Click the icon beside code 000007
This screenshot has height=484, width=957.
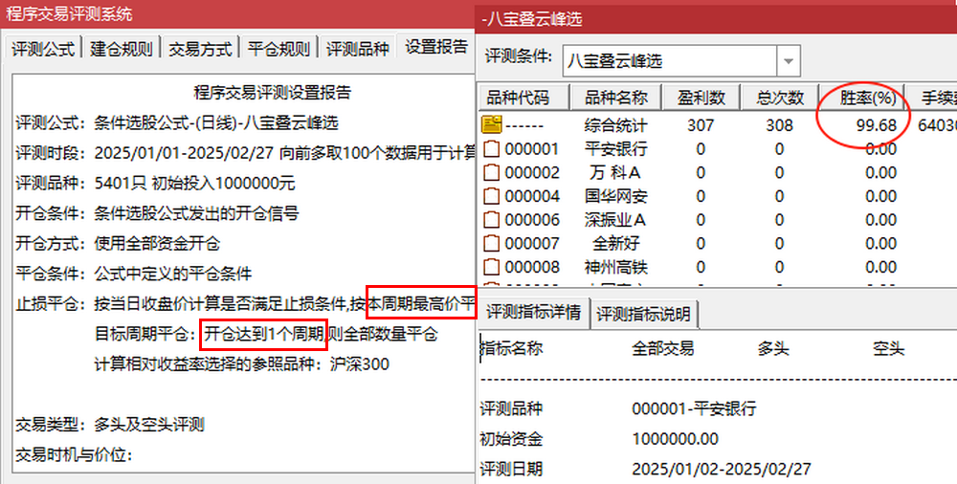click(491, 244)
